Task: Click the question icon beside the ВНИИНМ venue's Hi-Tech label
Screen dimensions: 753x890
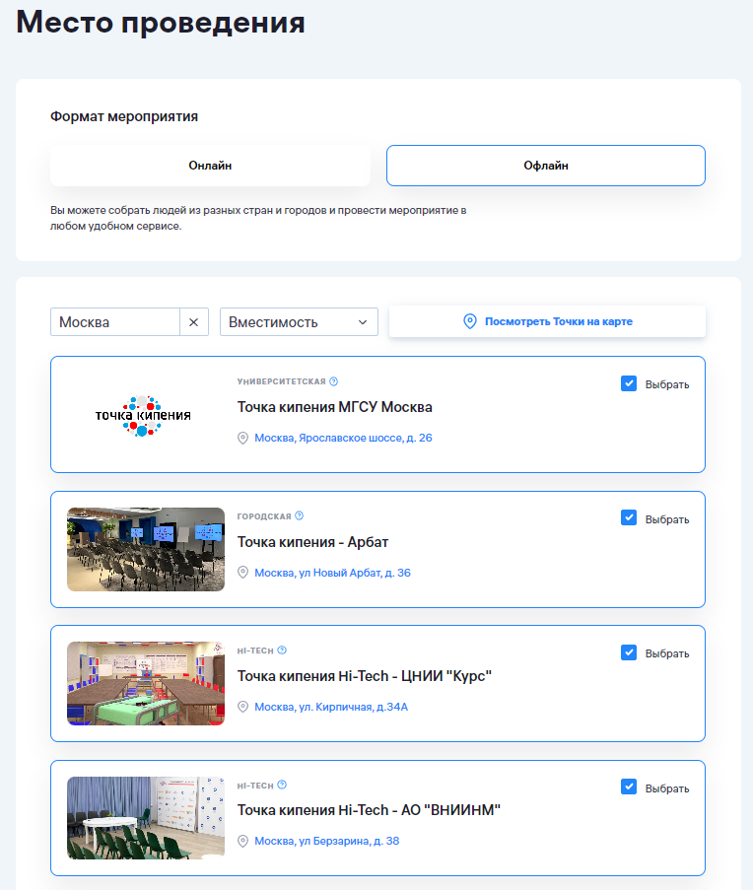Action: [x=282, y=785]
